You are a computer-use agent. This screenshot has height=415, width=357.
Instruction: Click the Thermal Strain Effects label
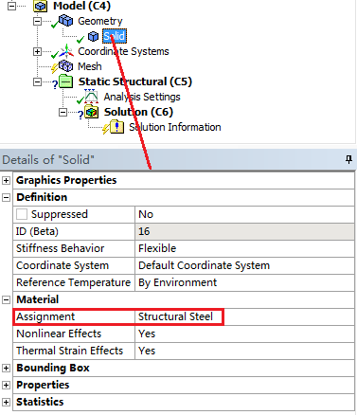(69, 351)
